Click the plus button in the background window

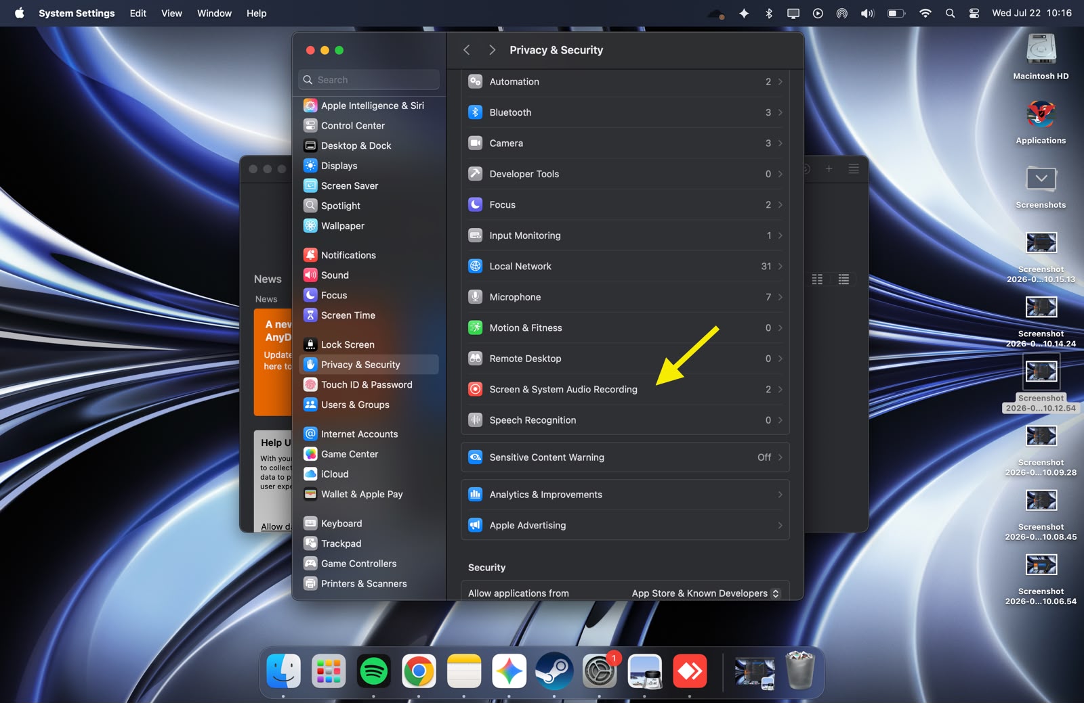coord(829,168)
